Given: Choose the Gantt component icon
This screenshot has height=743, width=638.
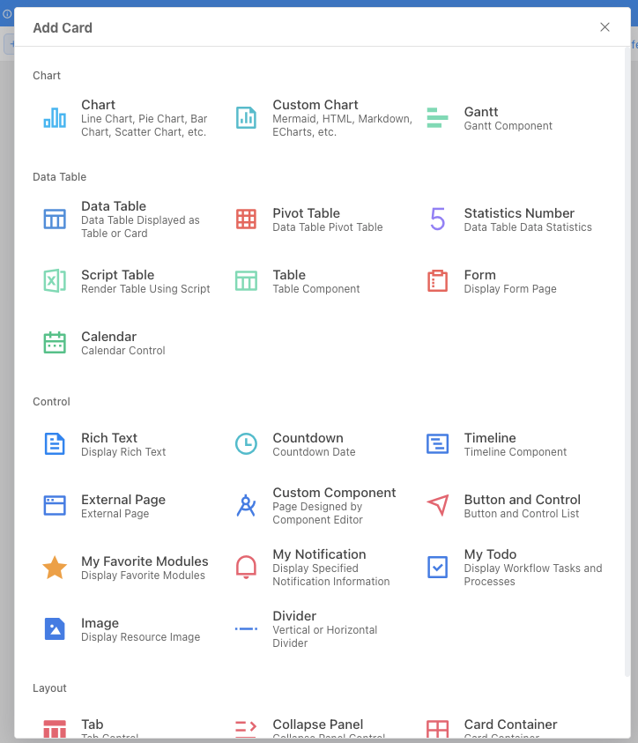Looking at the screenshot, I should click(437, 117).
